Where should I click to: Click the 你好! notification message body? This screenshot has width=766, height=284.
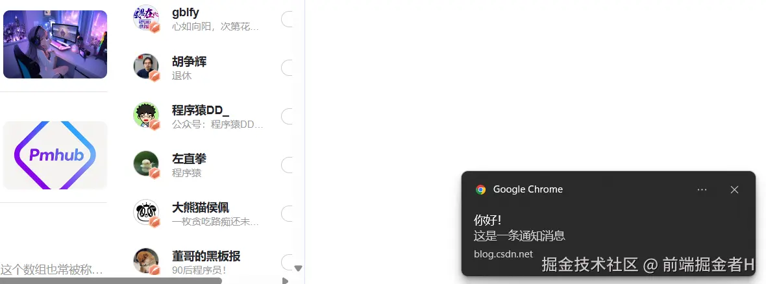(519, 228)
